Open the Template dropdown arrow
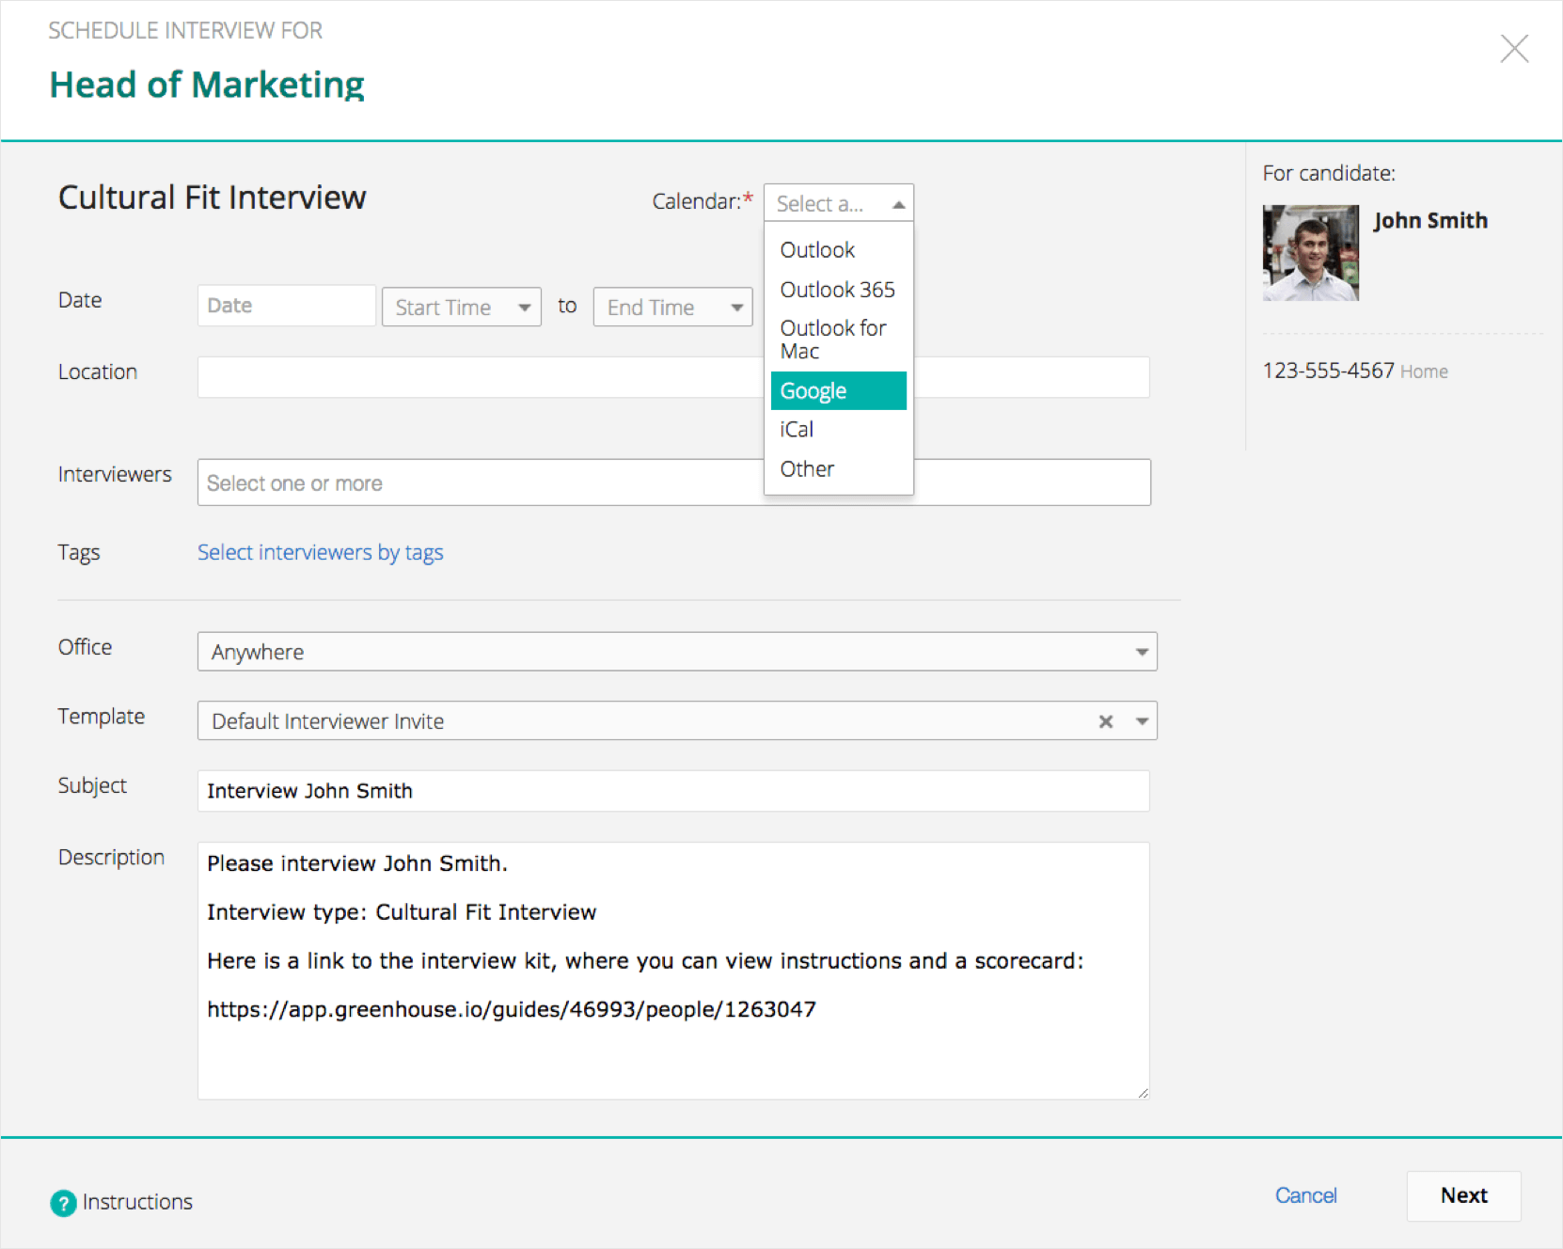Viewport: 1563px width, 1249px height. click(x=1142, y=721)
